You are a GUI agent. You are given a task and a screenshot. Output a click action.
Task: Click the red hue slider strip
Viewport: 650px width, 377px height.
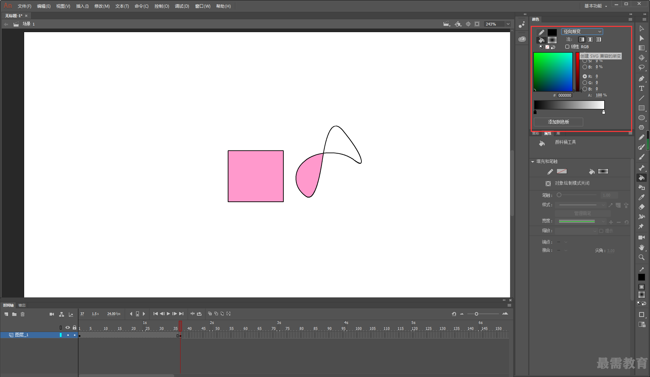578,72
